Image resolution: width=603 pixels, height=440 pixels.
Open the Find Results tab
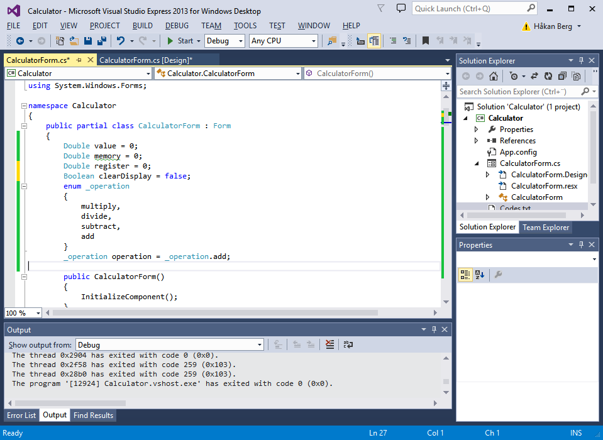(93, 415)
